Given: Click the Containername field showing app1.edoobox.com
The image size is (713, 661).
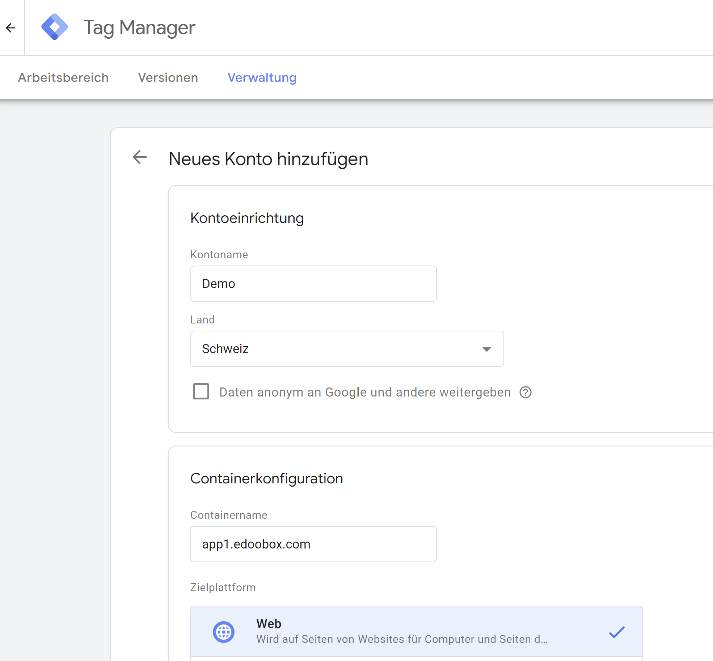Looking at the screenshot, I should click(x=313, y=544).
